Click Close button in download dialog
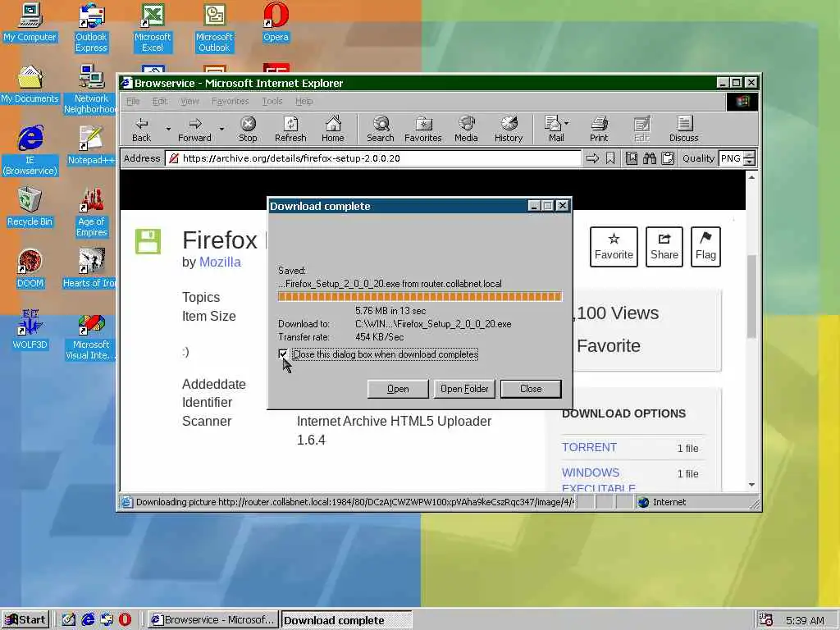Image resolution: width=840 pixels, height=630 pixels. coord(531,389)
